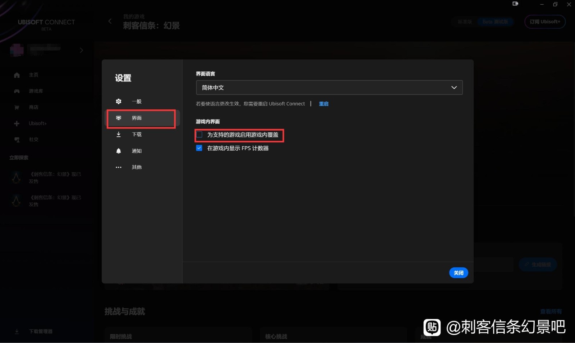The height and width of the screenshot is (343, 575).
Task: Open the 其他 three-dots icon
Action: [119, 167]
